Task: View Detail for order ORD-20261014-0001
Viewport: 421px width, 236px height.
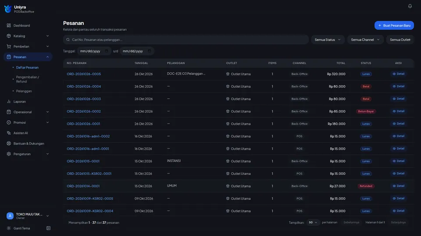Action: (399, 186)
